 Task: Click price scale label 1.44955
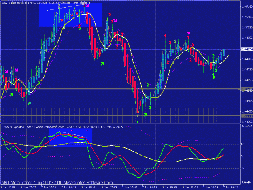pyautogui.click(x=247, y=38)
